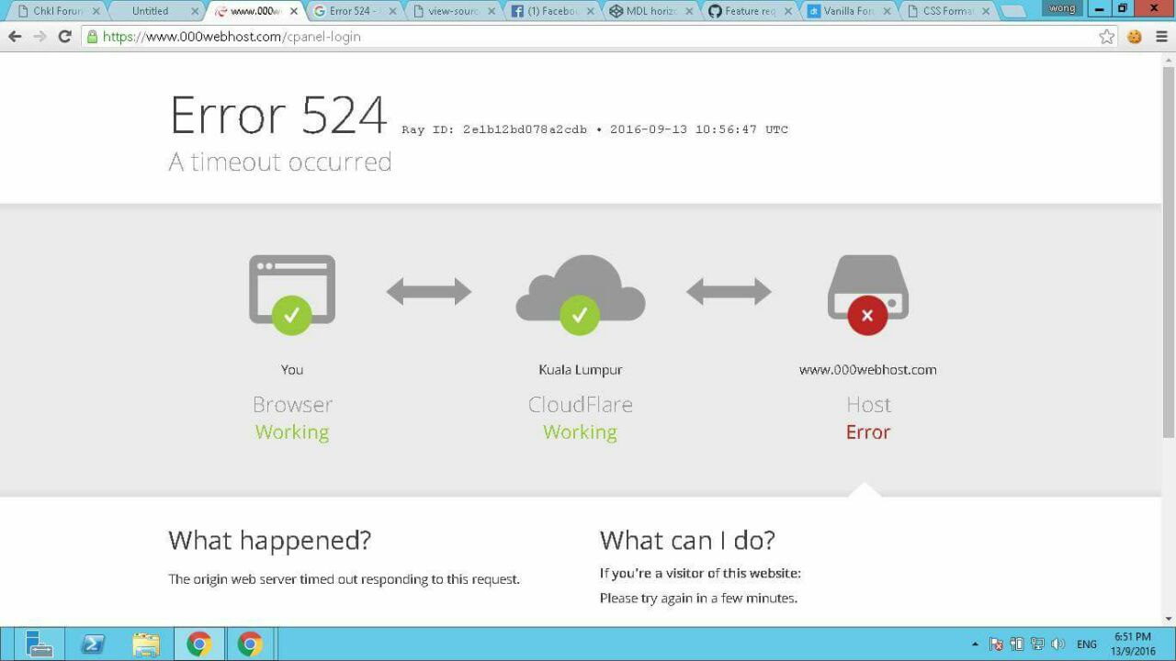Image resolution: width=1176 pixels, height=661 pixels.
Task: Click the host server error icon
Action: 868,294
